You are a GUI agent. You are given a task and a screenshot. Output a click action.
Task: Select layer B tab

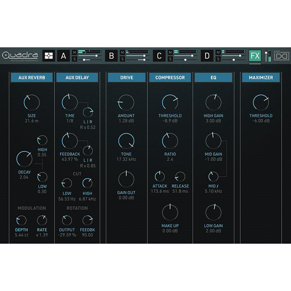pos(111,56)
